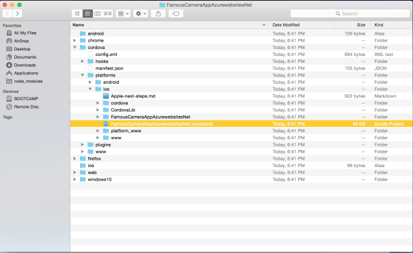Screen dimensions: 413x253
Task: Click the Tags sidebar heading
Action: point(8,117)
